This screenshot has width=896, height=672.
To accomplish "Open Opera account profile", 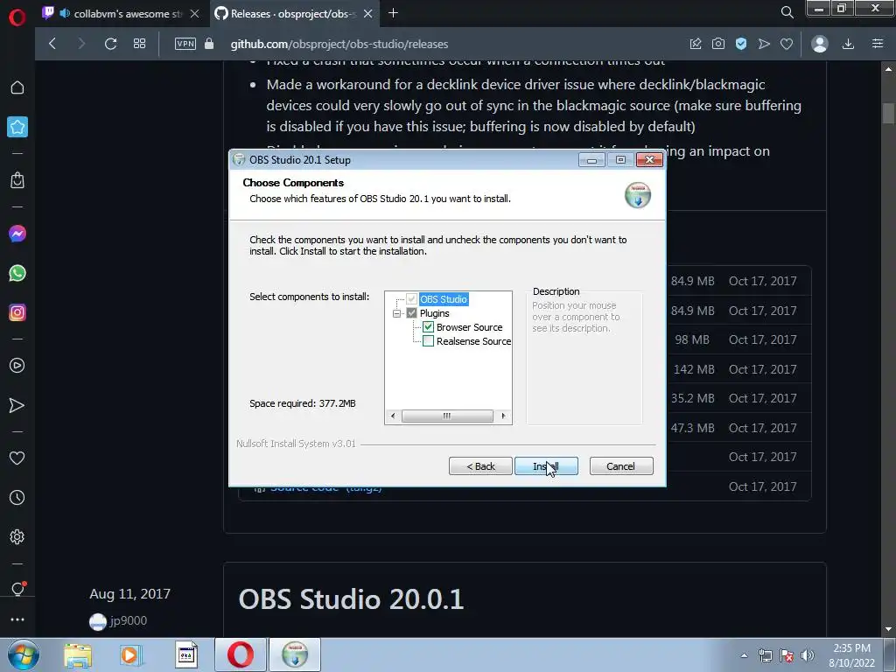I will [819, 44].
